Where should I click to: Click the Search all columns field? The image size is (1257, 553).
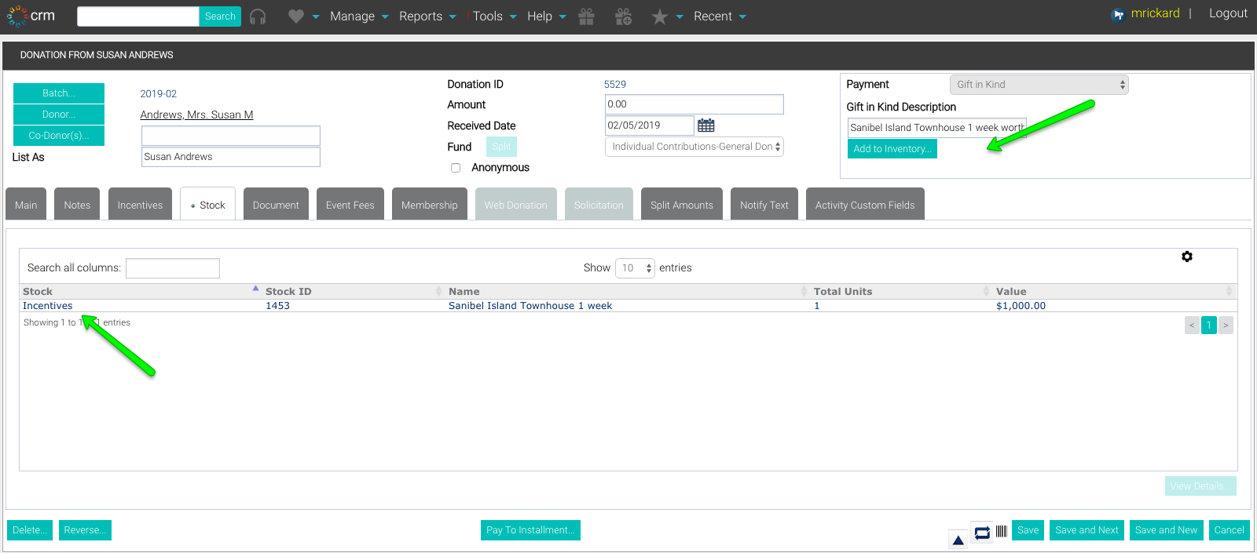tap(173, 268)
